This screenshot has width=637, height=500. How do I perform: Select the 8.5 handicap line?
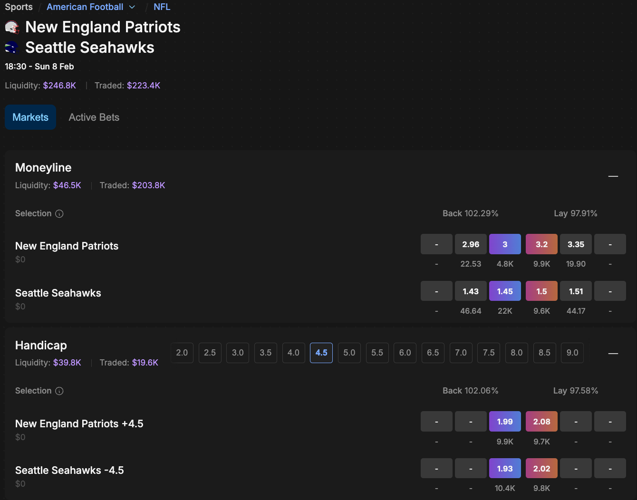pos(545,353)
